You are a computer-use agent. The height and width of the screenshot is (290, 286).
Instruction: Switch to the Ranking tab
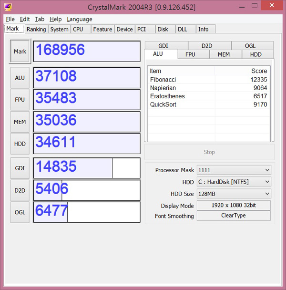pos(36,29)
